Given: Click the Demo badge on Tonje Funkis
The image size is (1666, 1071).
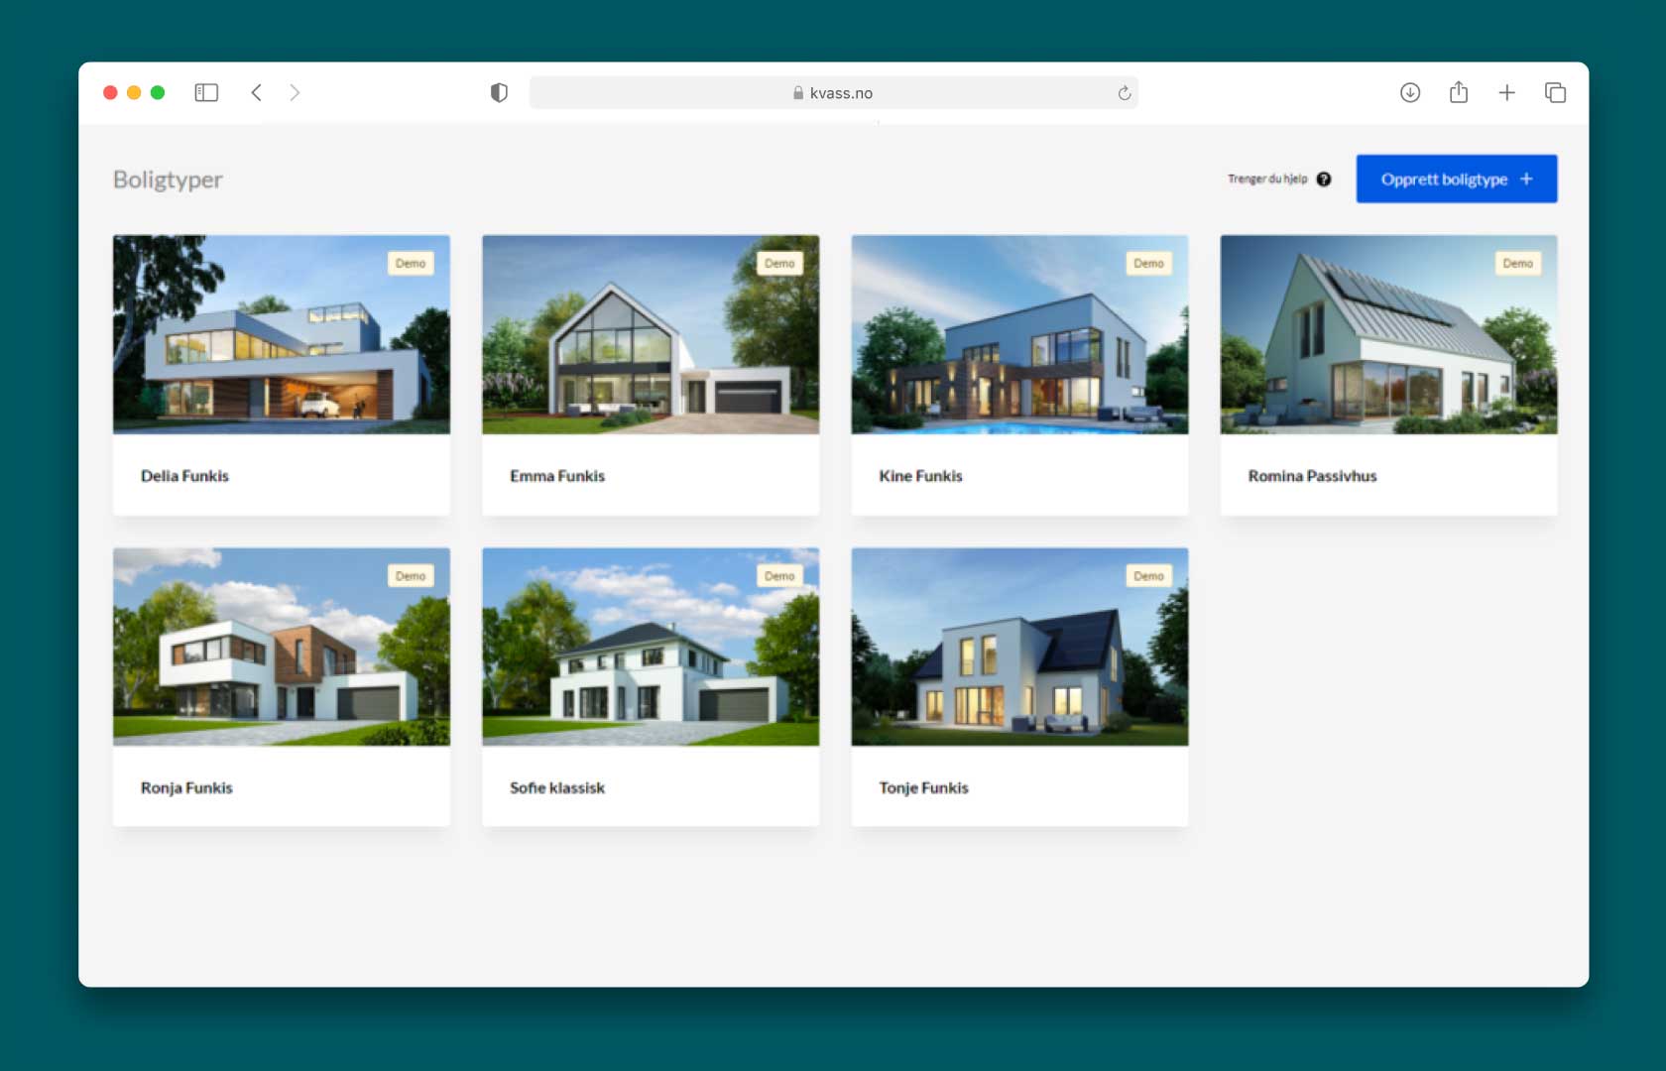Looking at the screenshot, I should (x=1148, y=576).
